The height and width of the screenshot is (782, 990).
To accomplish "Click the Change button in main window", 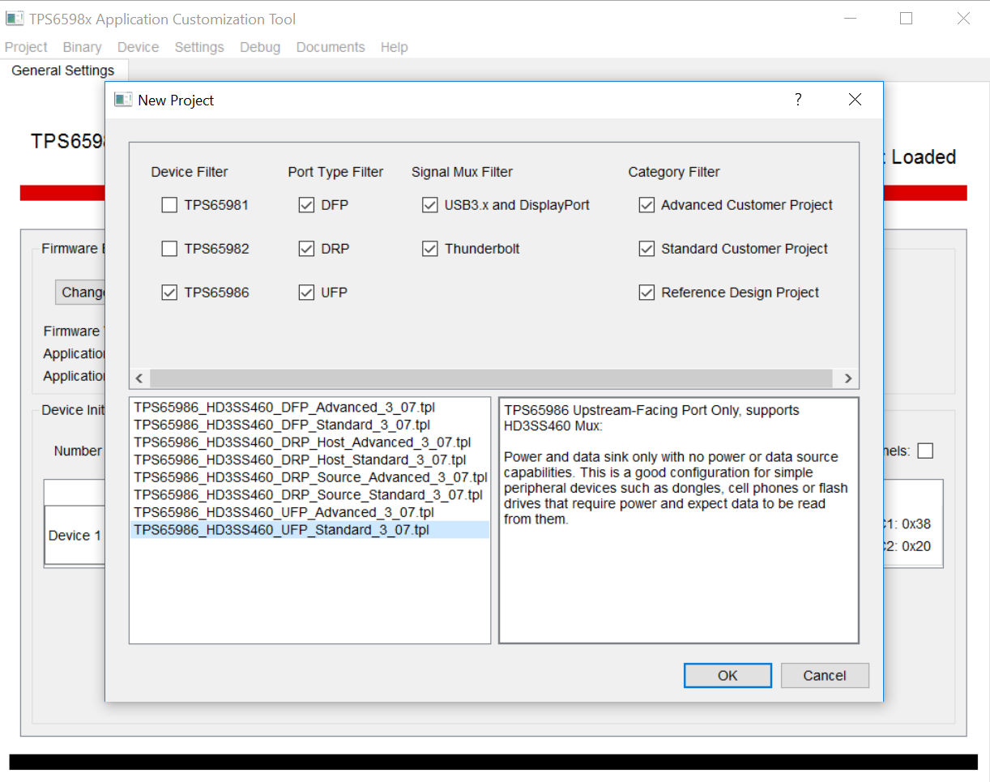I will coord(80,293).
